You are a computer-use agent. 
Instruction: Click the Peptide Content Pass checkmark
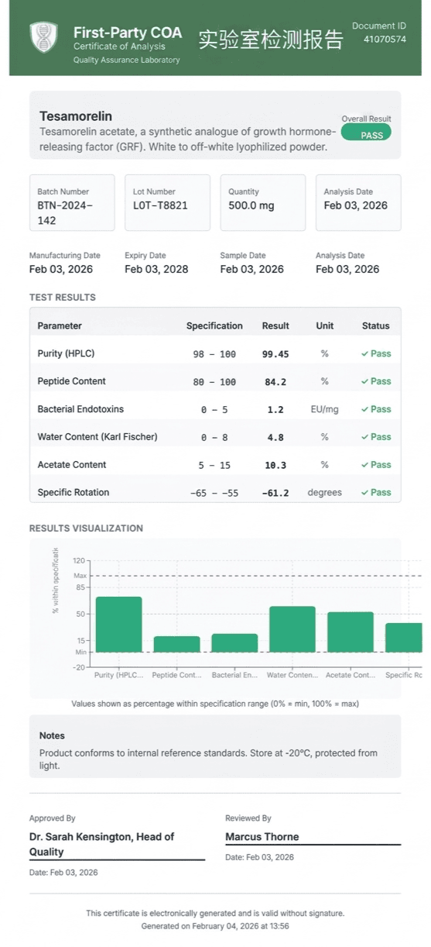click(364, 381)
